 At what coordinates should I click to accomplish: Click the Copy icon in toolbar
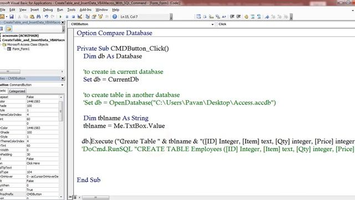point(26,17)
